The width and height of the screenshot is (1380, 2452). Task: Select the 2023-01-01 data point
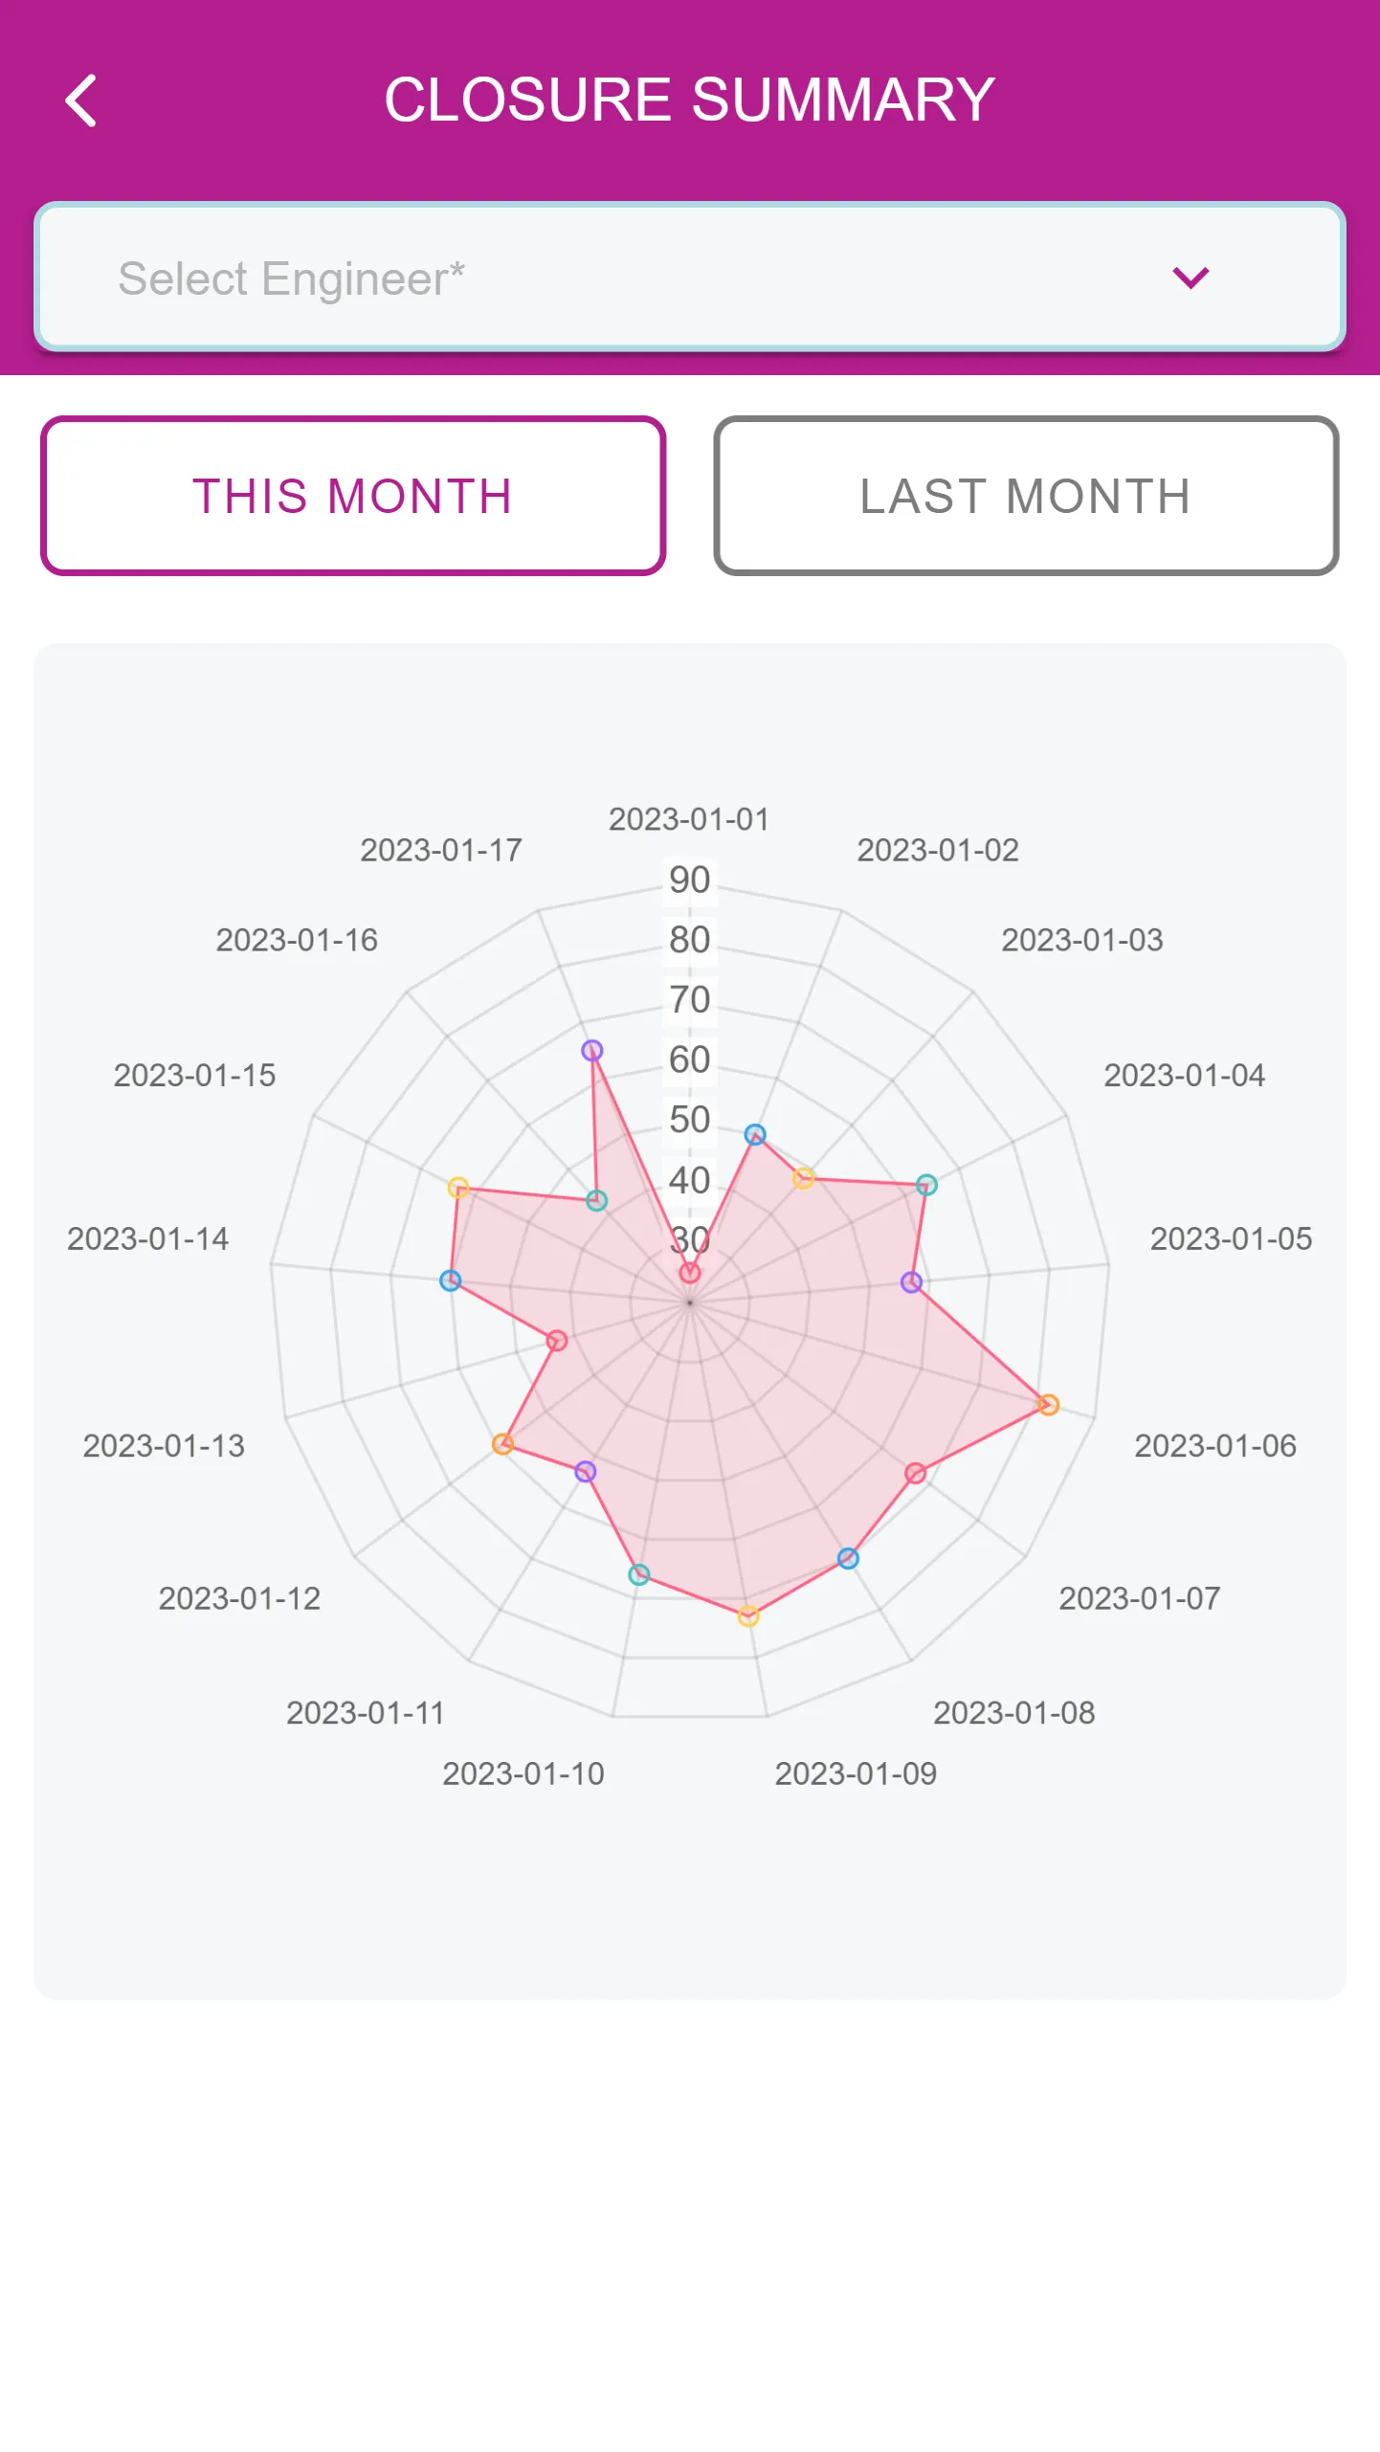(x=689, y=1273)
